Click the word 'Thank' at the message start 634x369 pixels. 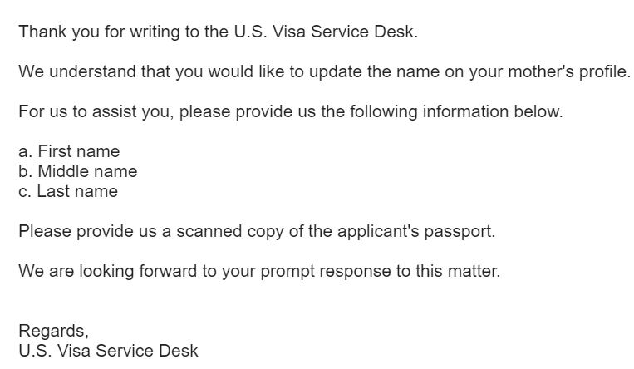42,32
